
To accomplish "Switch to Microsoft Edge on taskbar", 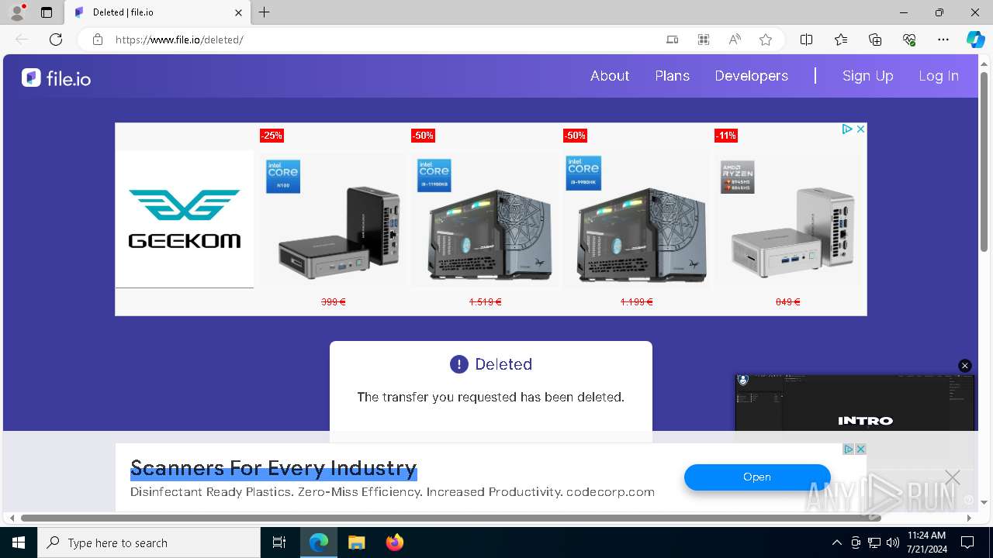I will pyautogui.click(x=319, y=542).
